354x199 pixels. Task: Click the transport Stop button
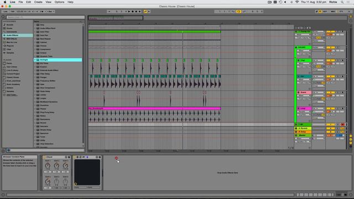coord(133,12)
